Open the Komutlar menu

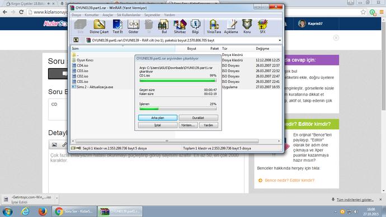click(x=92, y=15)
